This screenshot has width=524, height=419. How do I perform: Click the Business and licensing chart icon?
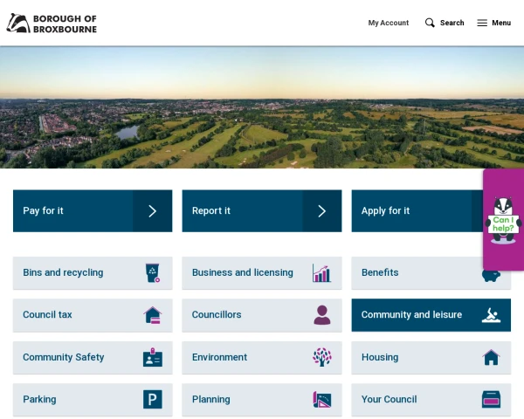[x=321, y=273]
